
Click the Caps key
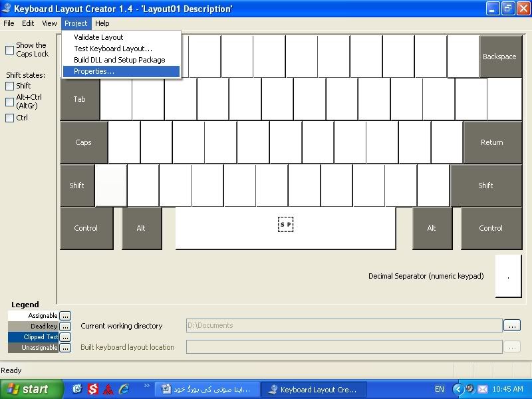pos(84,142)
